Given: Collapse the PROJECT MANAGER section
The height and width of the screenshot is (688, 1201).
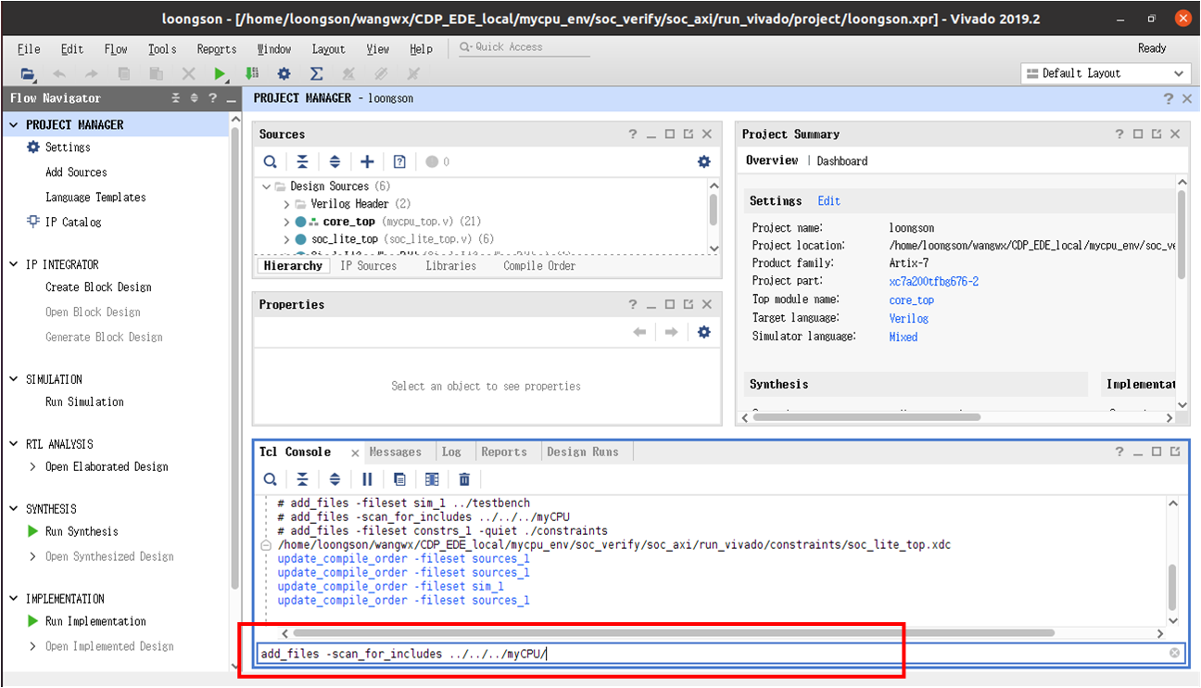Looking at the screenshot, I should [x=14, y=125].
